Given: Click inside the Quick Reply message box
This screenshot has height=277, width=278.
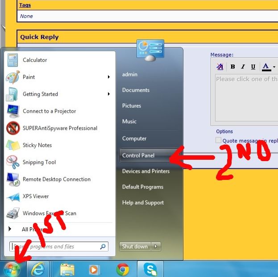Looking at the screenshot, I should click(x=247, y=98).
